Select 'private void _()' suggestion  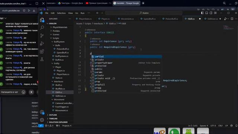click(x=126, y=79)
